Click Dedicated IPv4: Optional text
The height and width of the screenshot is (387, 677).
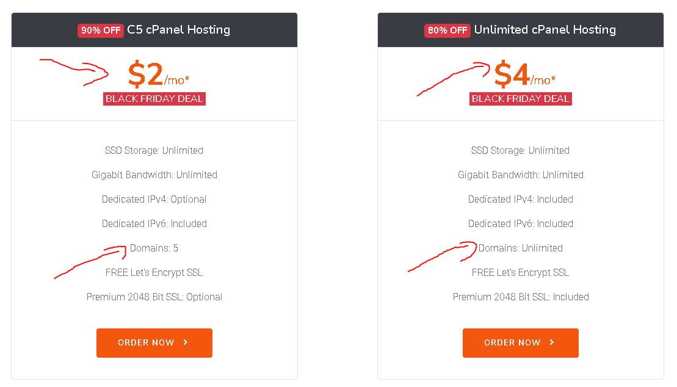[154, 199]
